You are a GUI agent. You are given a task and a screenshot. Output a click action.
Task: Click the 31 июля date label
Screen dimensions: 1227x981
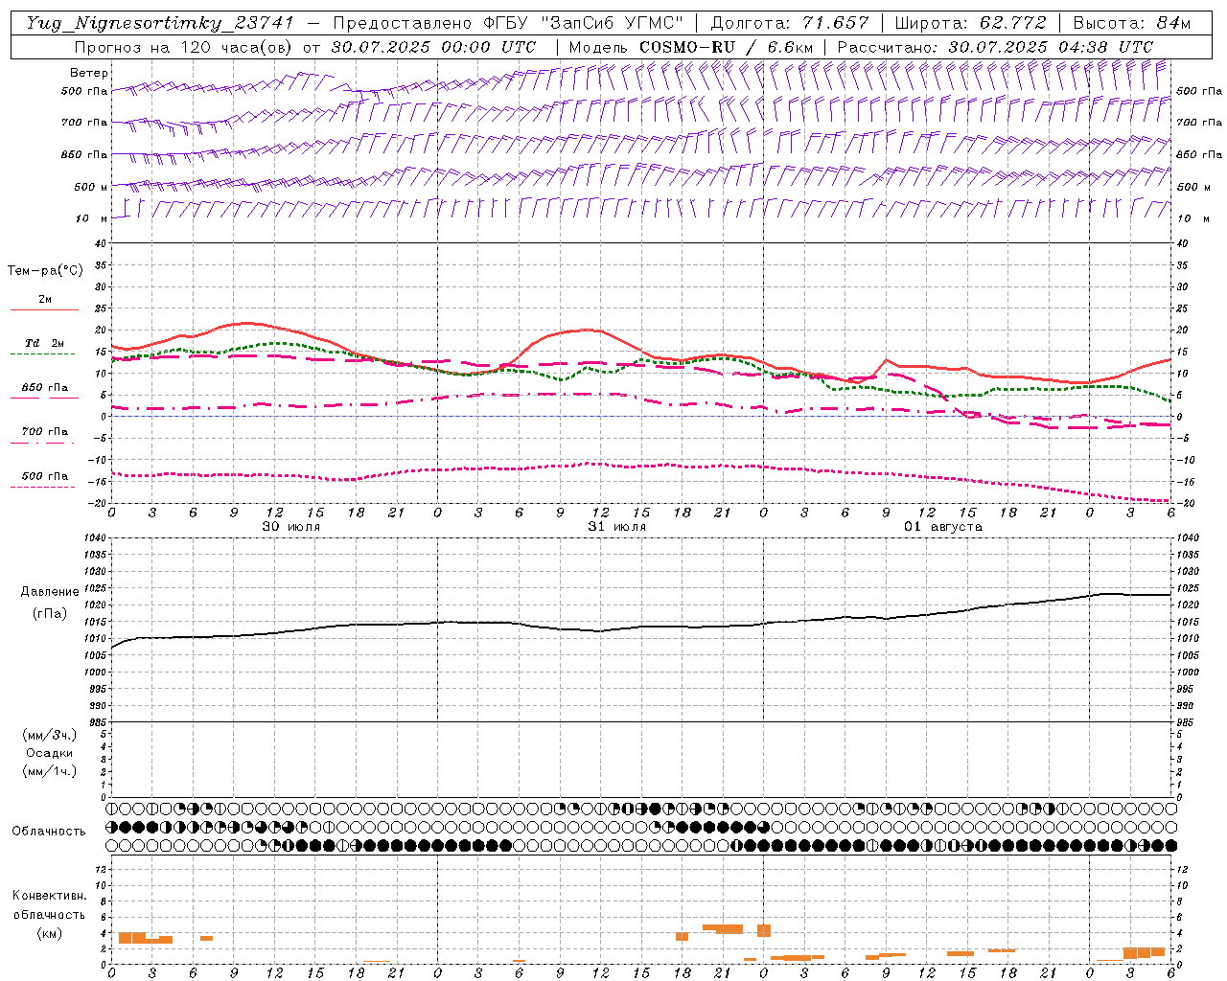[x=617, y=527]
